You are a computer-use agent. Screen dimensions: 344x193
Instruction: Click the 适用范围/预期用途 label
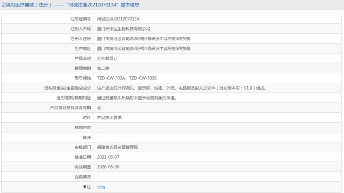(74, 98)
